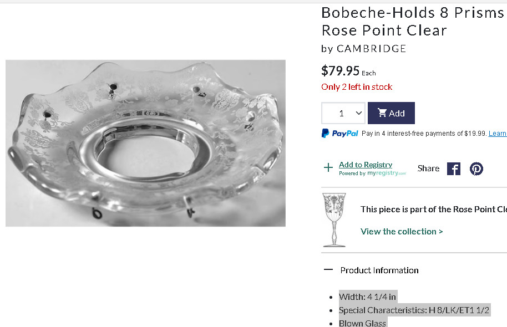Image resolution: width=507 pixels, height=327 pixels.
Task: Click the plus icon beside Add to Registry
Action: point(328,167)
